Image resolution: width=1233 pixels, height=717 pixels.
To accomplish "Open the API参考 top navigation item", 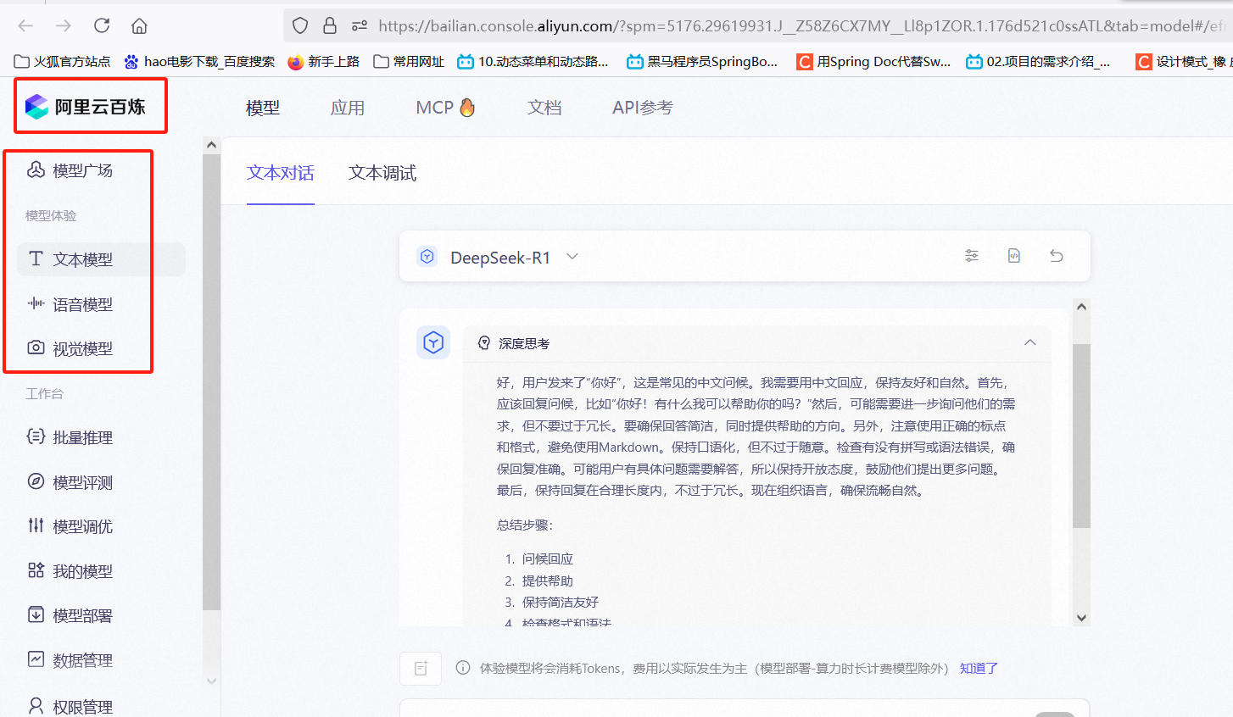I will 643,108.
